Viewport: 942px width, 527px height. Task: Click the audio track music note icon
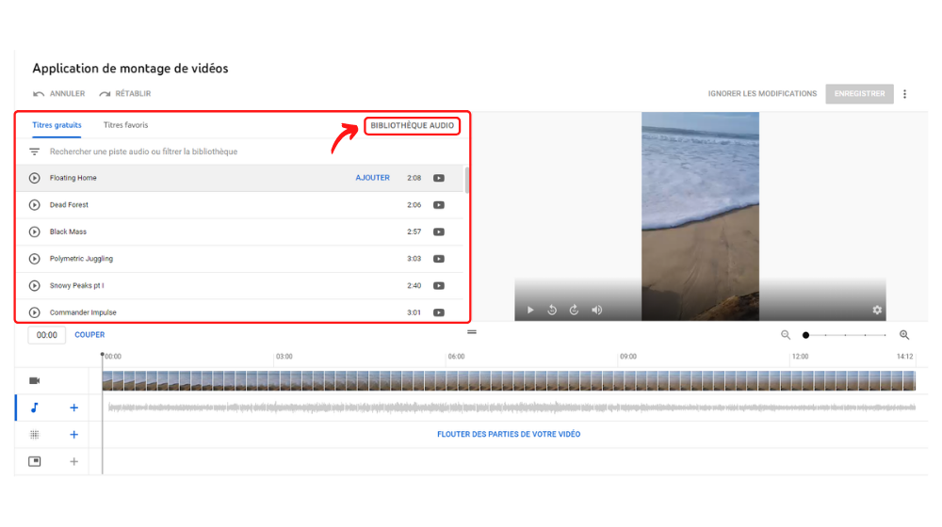tap(34, 407)
